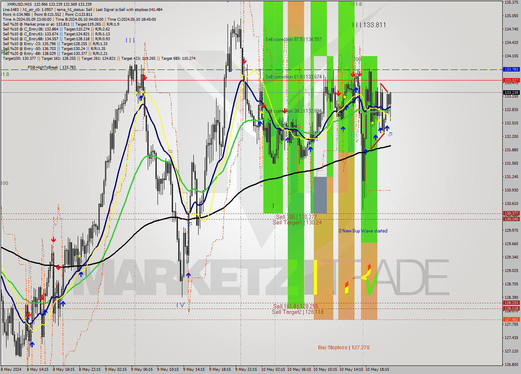
Task: Click '10 May 06:15' on the time axis
Action: point(299,370)
